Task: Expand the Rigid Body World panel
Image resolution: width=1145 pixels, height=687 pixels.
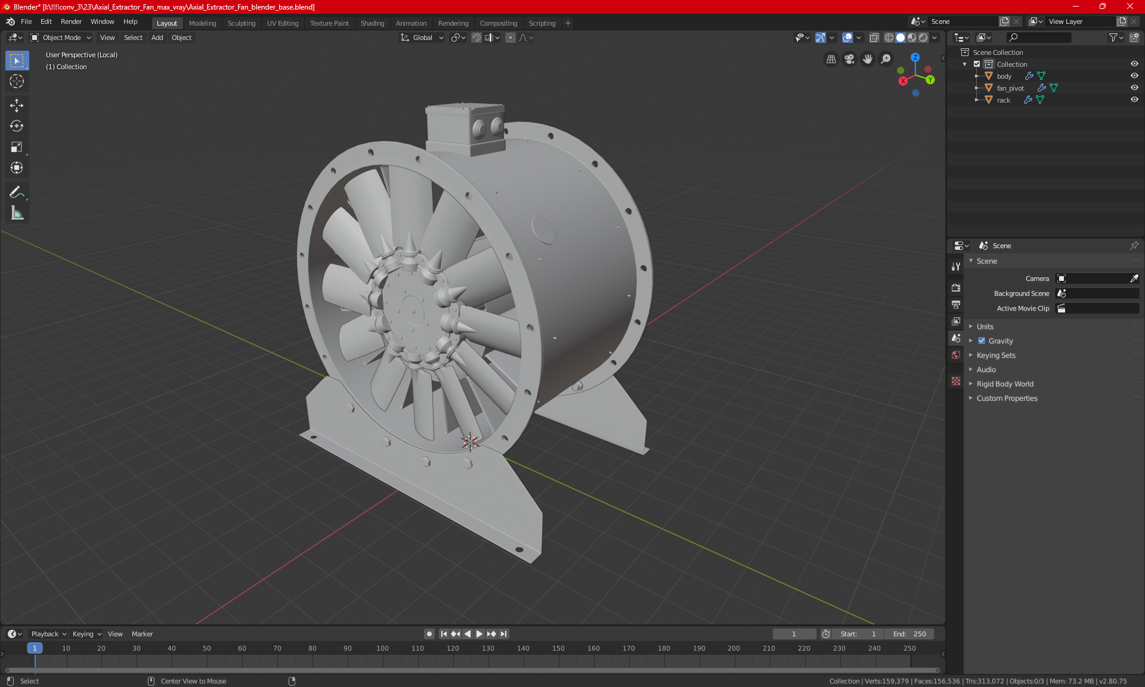Action: point(1005,383)
